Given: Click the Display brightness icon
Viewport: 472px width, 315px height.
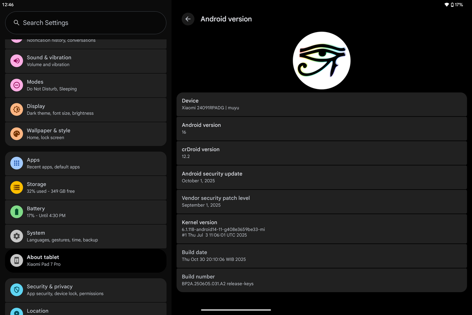Looking at the screenshot, I should [x=17, y=110].
